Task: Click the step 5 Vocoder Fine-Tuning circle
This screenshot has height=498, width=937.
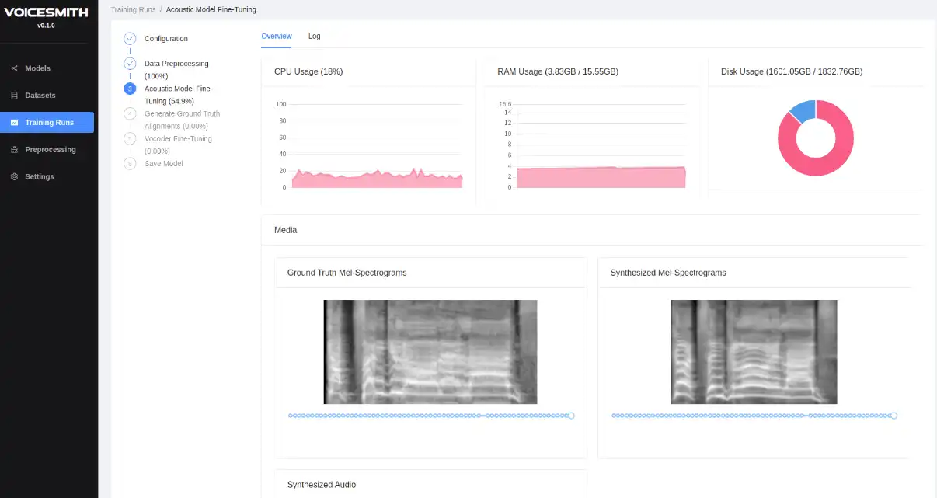Action: coord(130,138)
